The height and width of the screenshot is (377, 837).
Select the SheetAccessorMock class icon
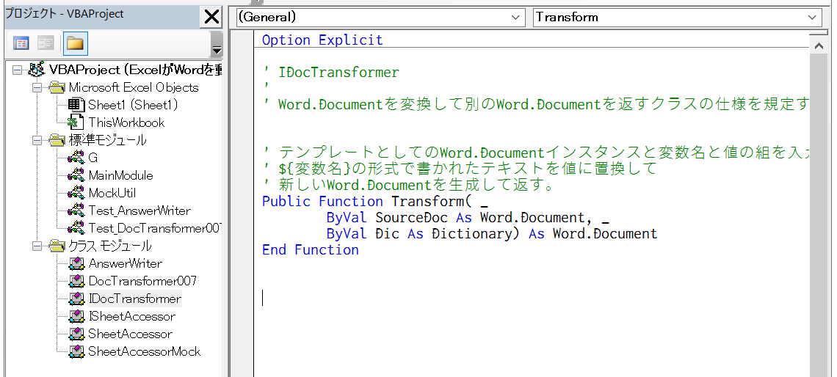coord(77,351)
